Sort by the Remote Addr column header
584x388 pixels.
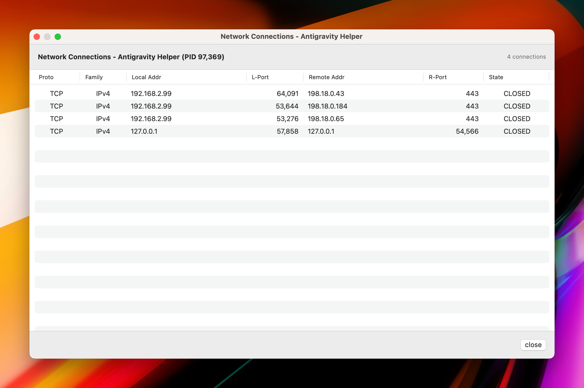coord(326,77)
